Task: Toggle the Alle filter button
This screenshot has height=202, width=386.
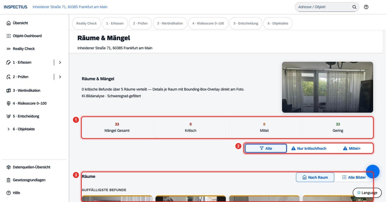Action: [266, 148]
